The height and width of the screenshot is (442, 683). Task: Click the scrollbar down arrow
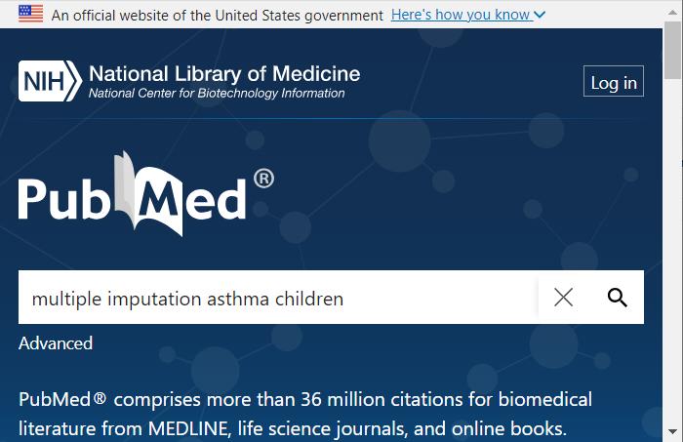point(672,431)
